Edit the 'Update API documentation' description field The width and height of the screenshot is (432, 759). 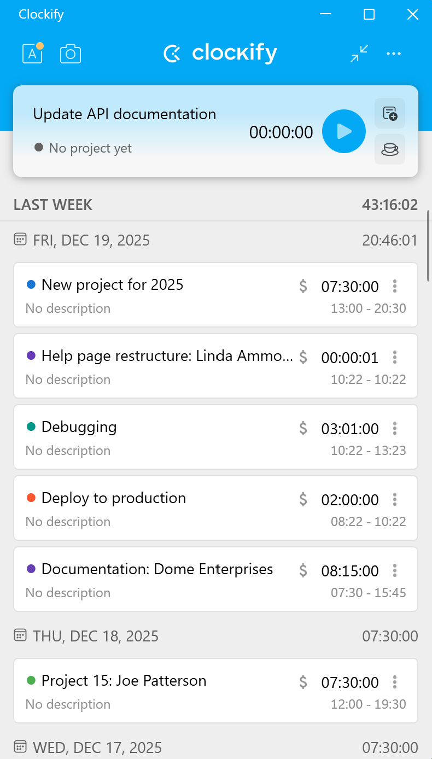point(125,114)
